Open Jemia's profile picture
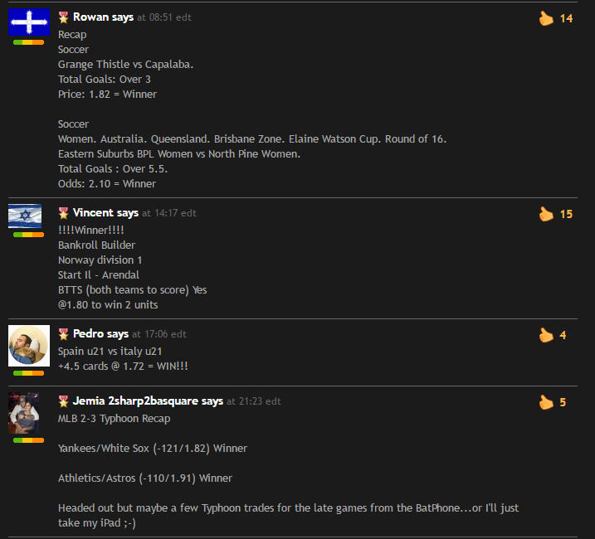595x539 pixels. click(24, 413)
